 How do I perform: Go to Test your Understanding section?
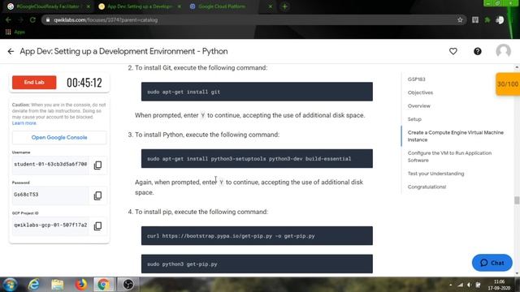pyautogui.click(x=435, y=174)
